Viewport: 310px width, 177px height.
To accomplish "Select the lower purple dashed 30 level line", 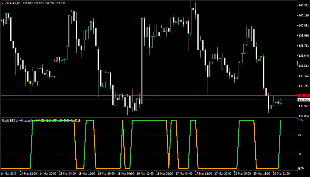I will click(x=149, y=154).
